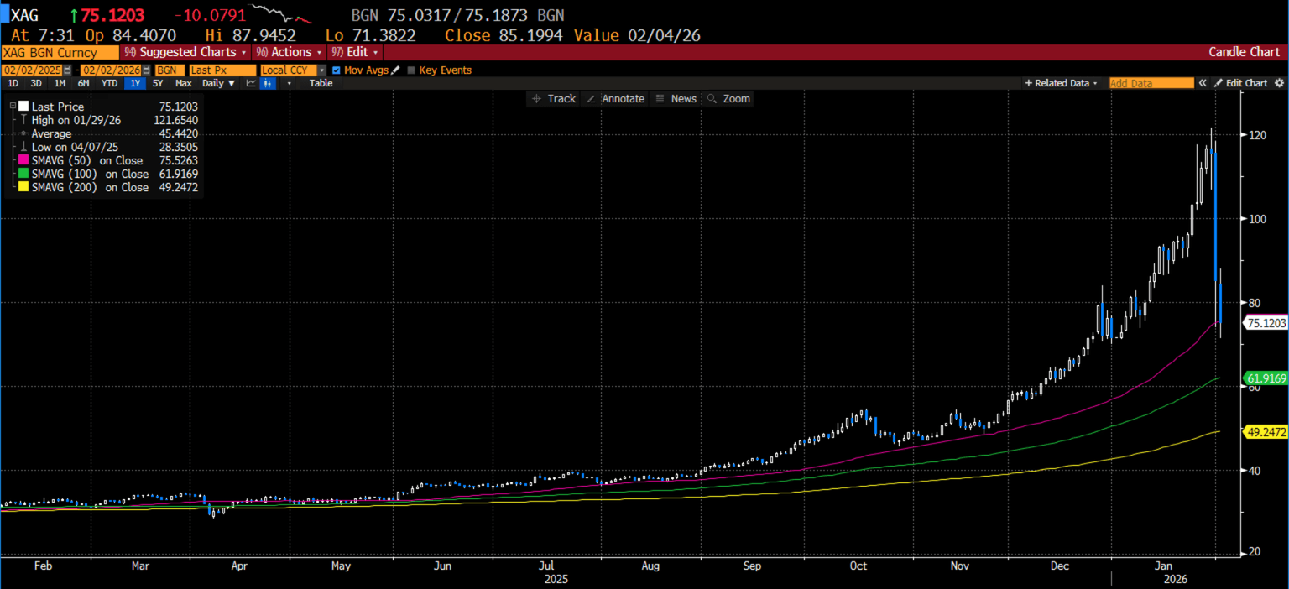
Task: Select the line chart type icon
Action: tap(251, 83)
